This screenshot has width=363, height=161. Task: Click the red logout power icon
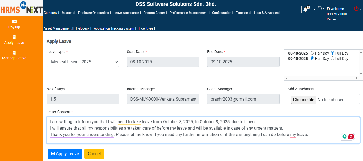[x=356, y=8]
